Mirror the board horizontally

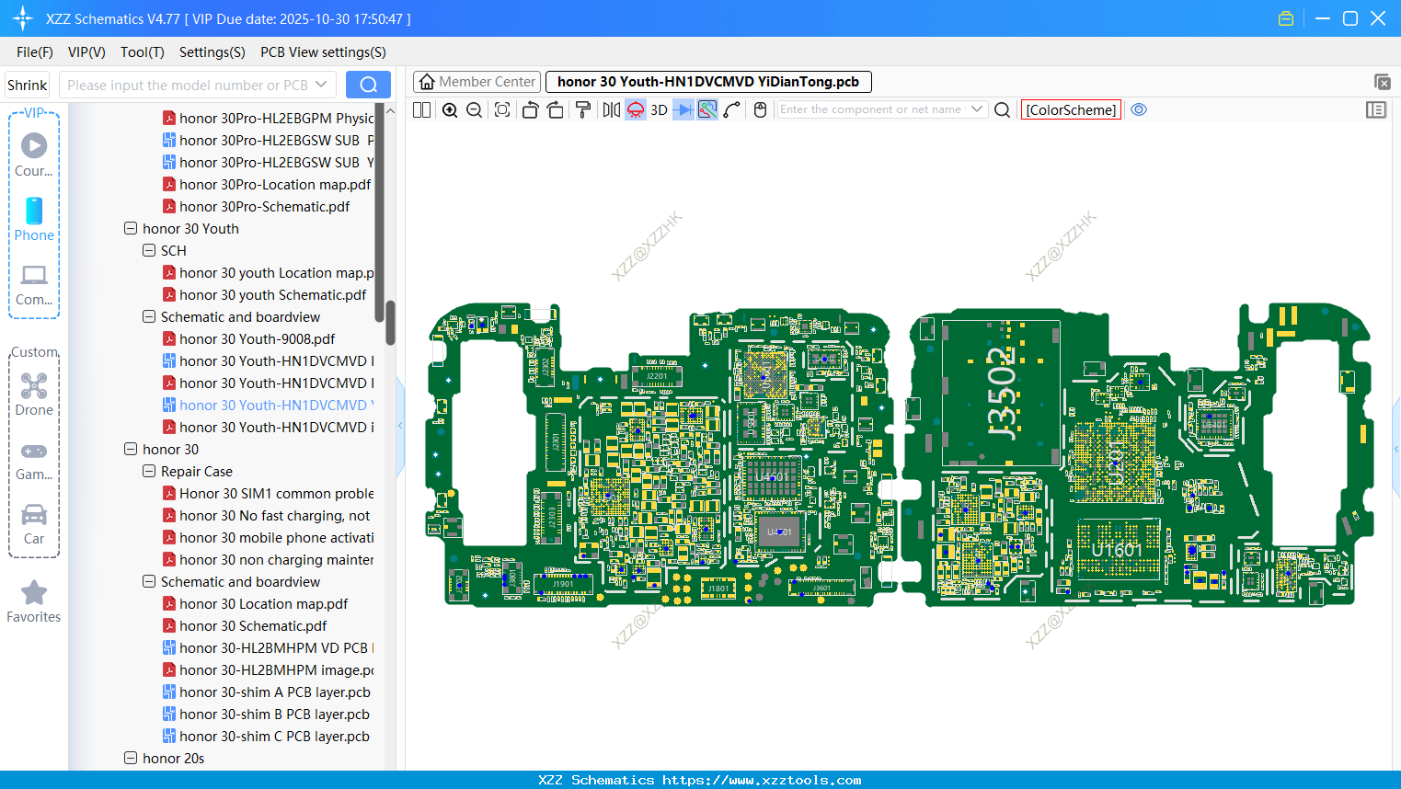(x=612, y=109)
